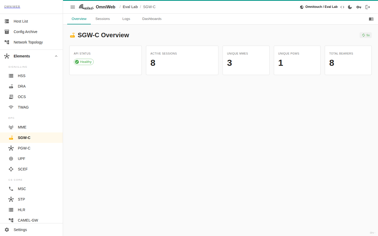Click the Network Topology icon
The width and height of the screenshot is (378, 236).
(7, 42)
